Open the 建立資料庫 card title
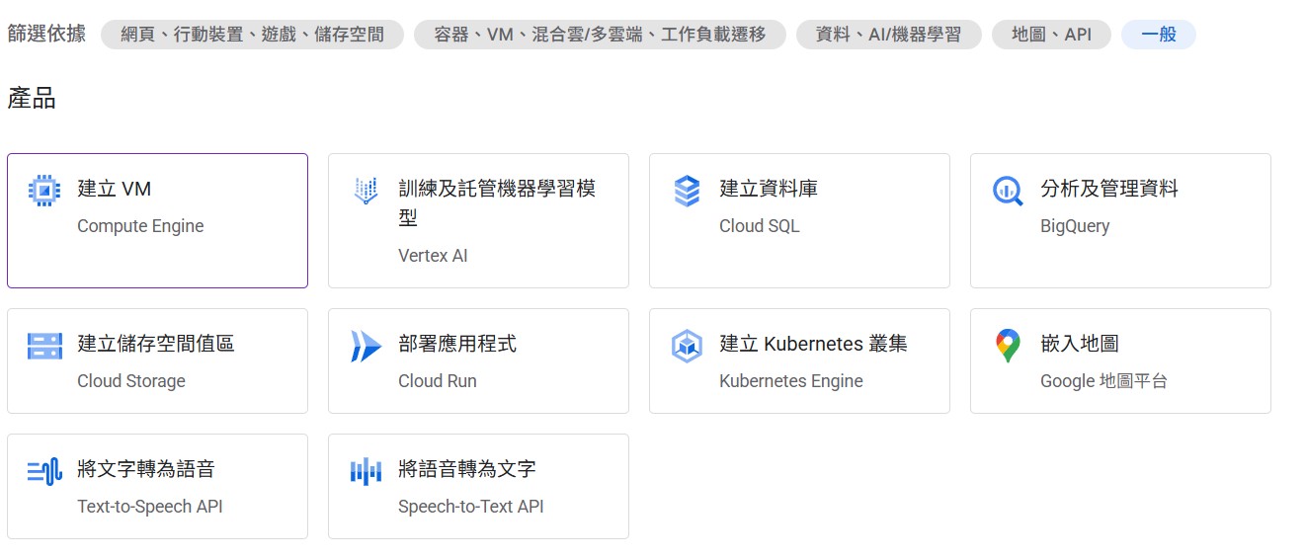 (x=769, y=189)
